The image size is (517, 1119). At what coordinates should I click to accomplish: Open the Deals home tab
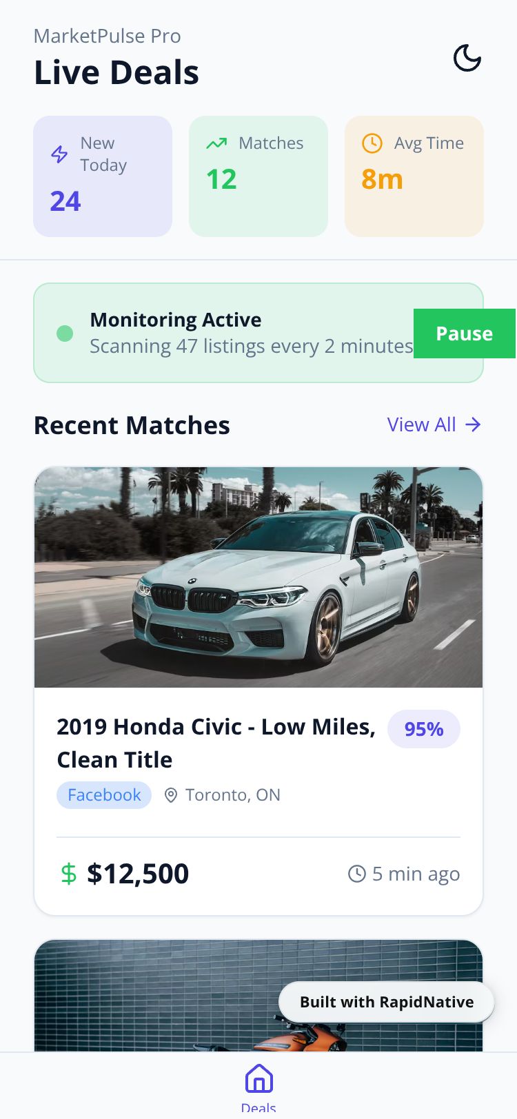coord(258,1085)
